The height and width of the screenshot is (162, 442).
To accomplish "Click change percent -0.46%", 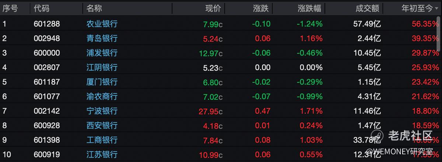I will coord(310,53).
